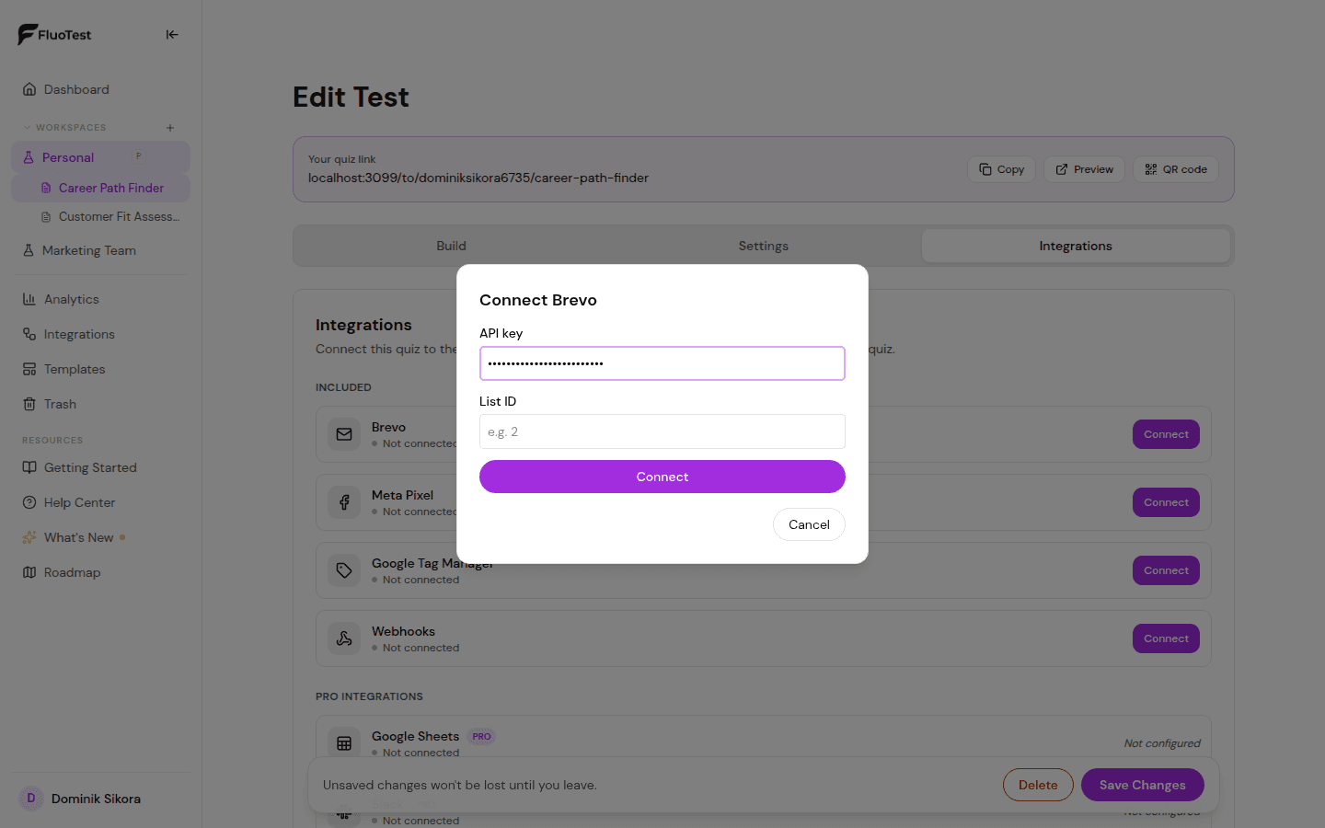This screenshot has width=1325, height=828.
Task: Select the Integrations tab
Action: click(1076, 246)
